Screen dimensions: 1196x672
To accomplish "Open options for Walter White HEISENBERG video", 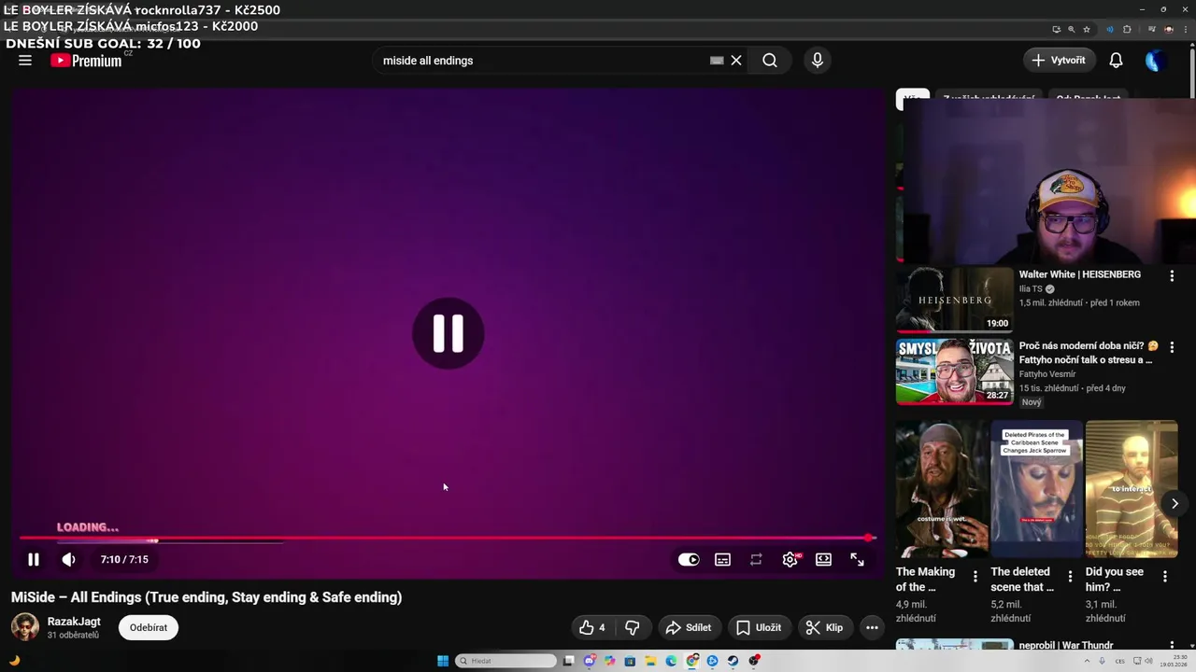I will pyautogui.click(x=1172, y=276).
